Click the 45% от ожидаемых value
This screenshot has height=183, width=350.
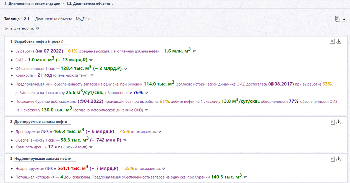coord(125,131)
